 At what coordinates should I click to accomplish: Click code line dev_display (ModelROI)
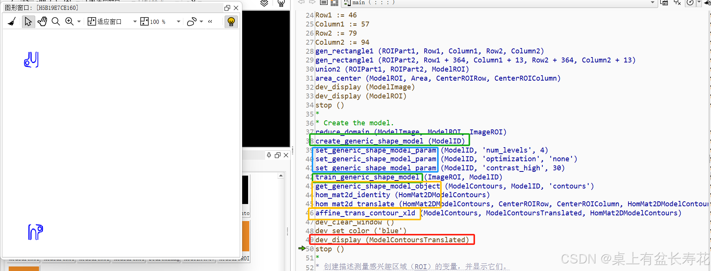pos(361,96)
